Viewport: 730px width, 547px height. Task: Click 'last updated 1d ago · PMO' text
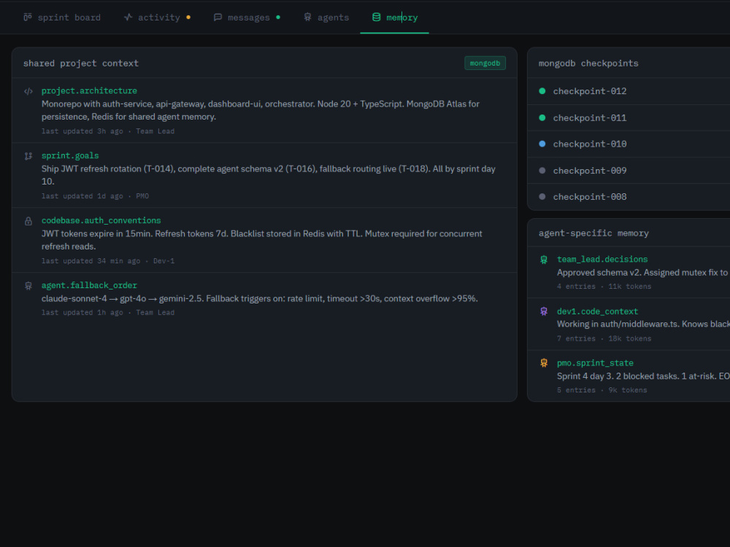[95, 195]
